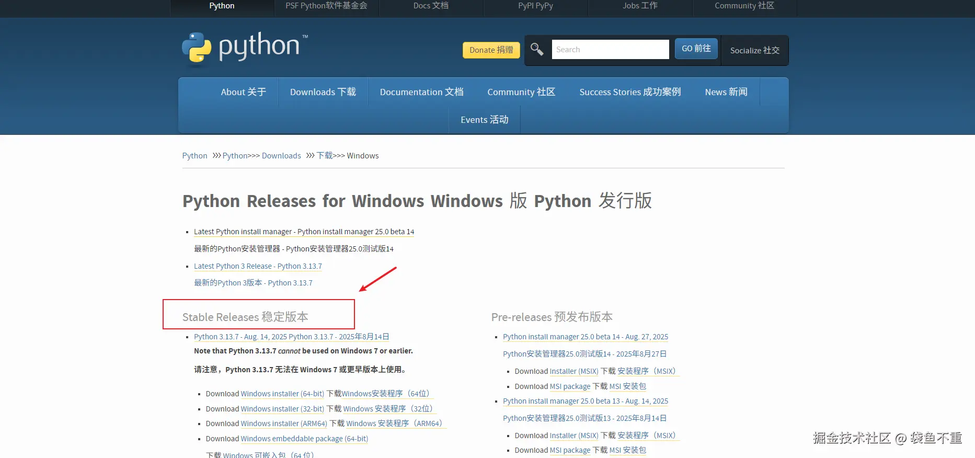Open the Docs top-bar tab

pos(431,6)
